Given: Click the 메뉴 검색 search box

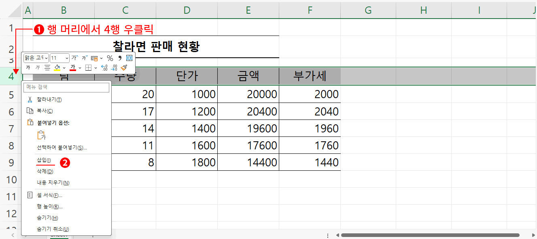Looking at the screenshot, I should 66,87.
